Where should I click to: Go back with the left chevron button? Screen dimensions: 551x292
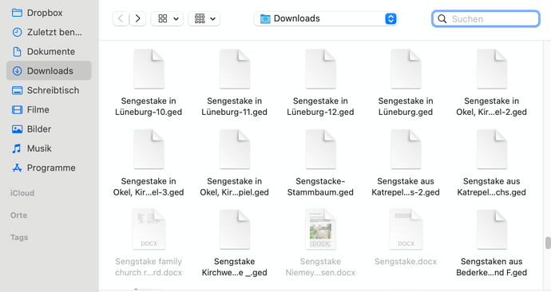click(121, 18)
